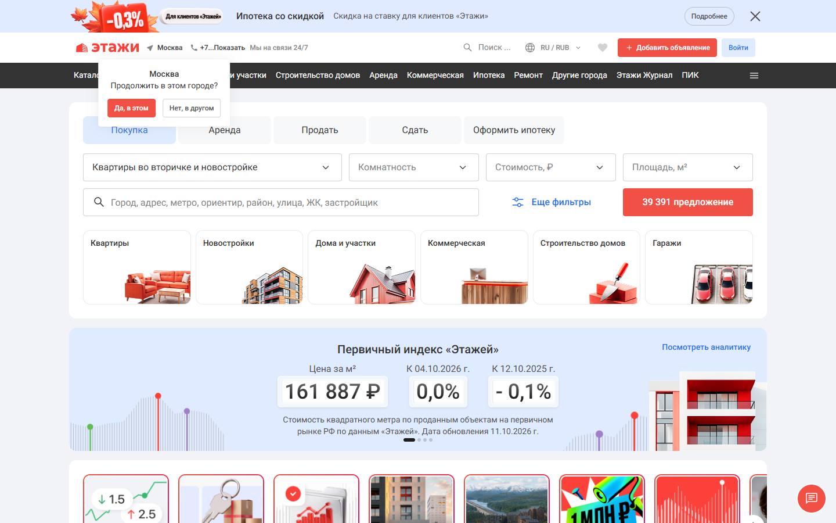Click the Войти login button

tap(738, 48)
